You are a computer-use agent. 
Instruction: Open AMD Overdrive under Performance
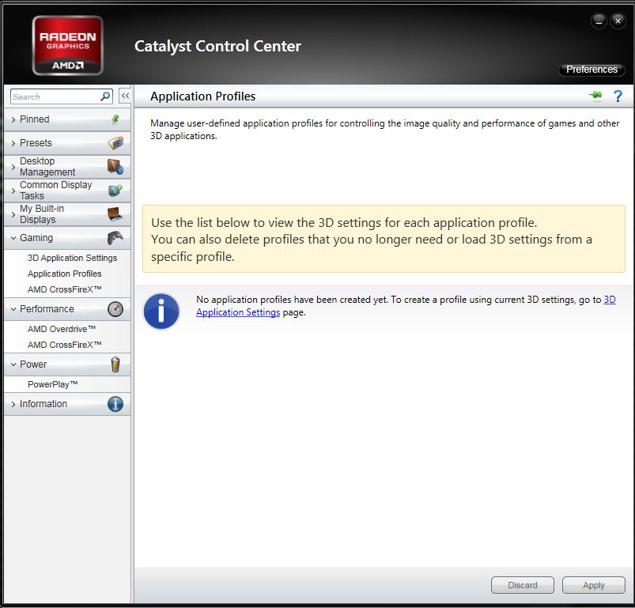[x=62, y=329]
